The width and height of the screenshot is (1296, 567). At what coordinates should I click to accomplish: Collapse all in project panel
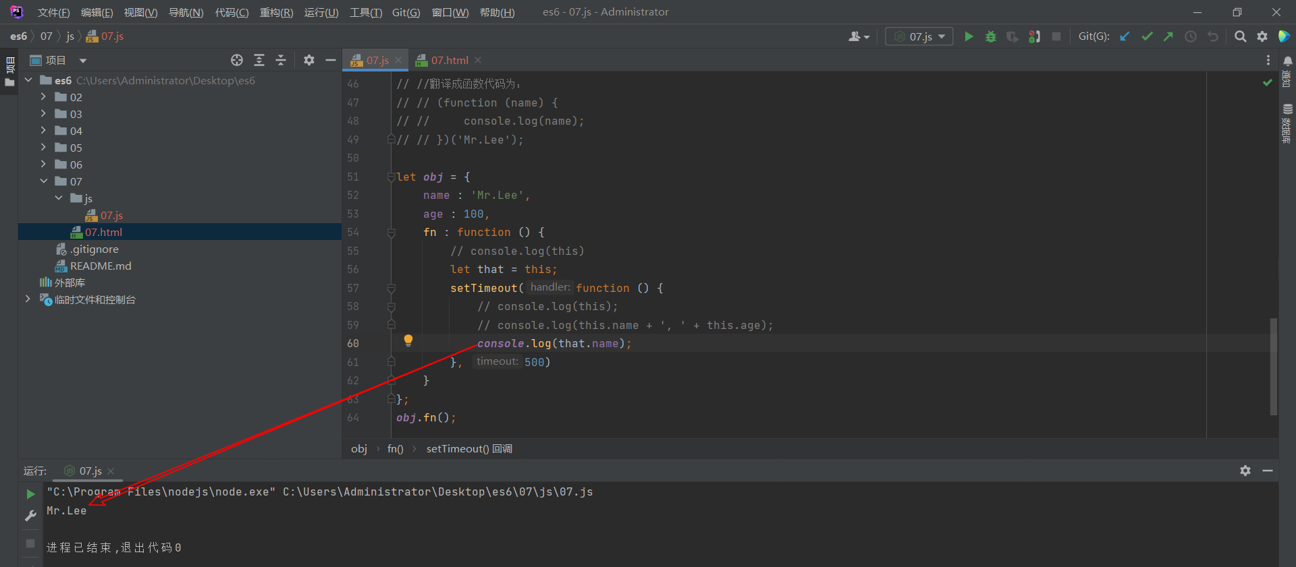[281, 60]
